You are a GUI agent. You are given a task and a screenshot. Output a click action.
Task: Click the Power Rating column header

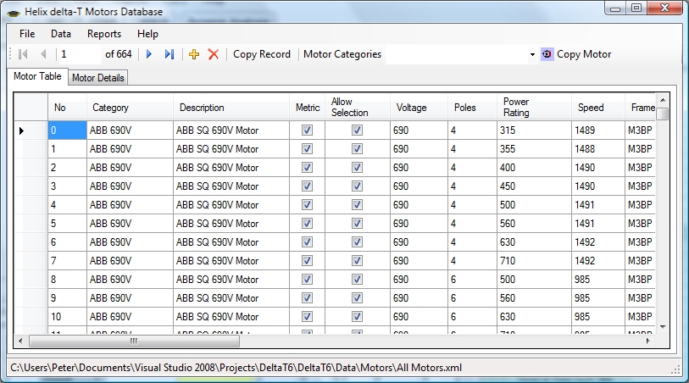click(534, 107)
